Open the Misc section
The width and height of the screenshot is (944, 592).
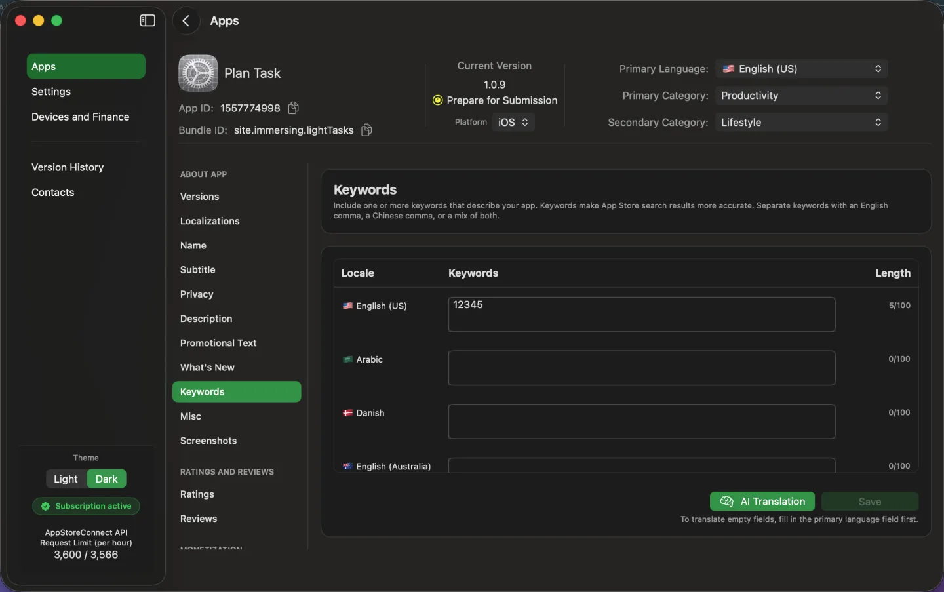[191, 416]
